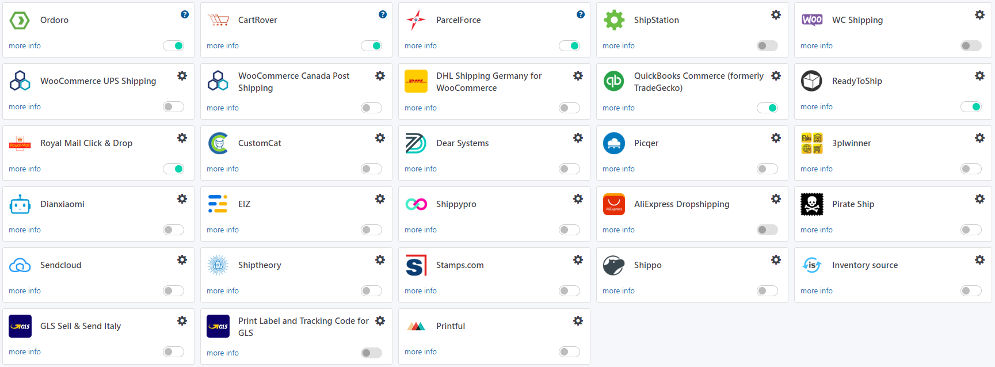Open gear settings for Printful
Image resolution: width=995 pixels, height=367 pixels.
[x=578, y=321]
